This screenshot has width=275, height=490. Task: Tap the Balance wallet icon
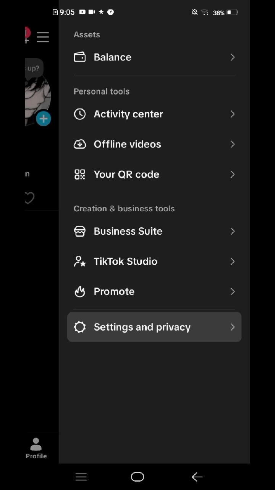pos(80,57)
